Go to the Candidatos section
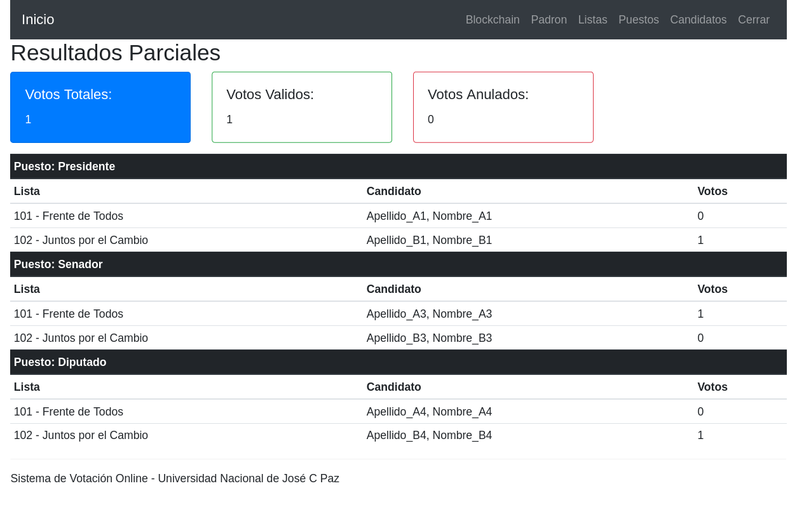Screen dimensions: 790x521 click(698, 20)
